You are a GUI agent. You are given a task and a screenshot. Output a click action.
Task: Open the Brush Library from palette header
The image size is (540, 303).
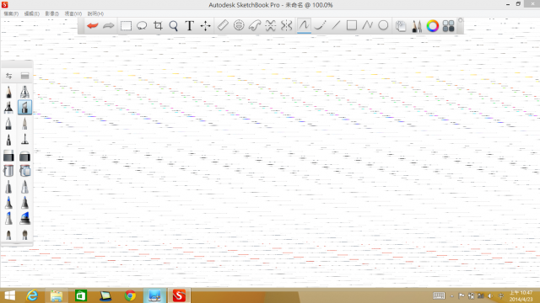[24, 76]
